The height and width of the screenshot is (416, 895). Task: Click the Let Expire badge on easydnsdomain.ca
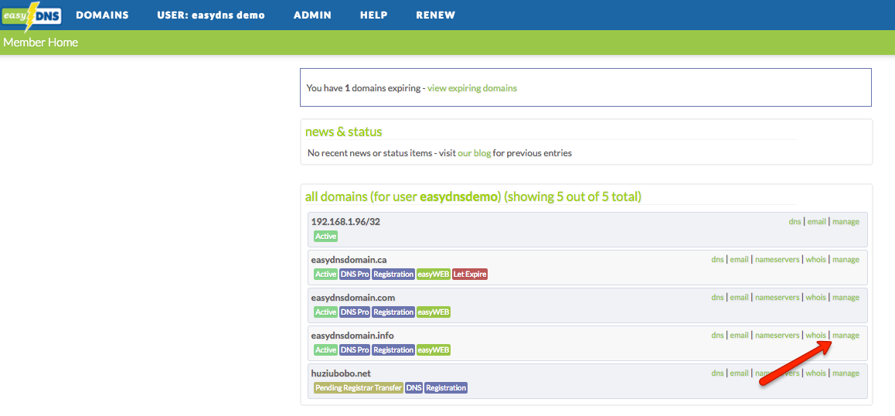pos(470,274)
